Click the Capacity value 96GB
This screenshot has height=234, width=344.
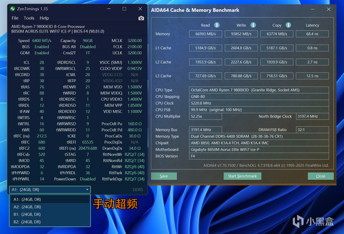(88, 41)
